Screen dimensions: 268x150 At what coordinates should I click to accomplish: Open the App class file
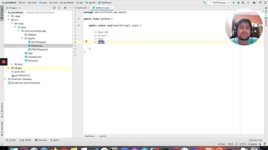(x=30, y=53)
